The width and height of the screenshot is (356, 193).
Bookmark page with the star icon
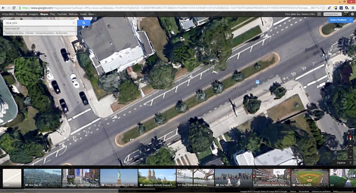coord(323,8)
